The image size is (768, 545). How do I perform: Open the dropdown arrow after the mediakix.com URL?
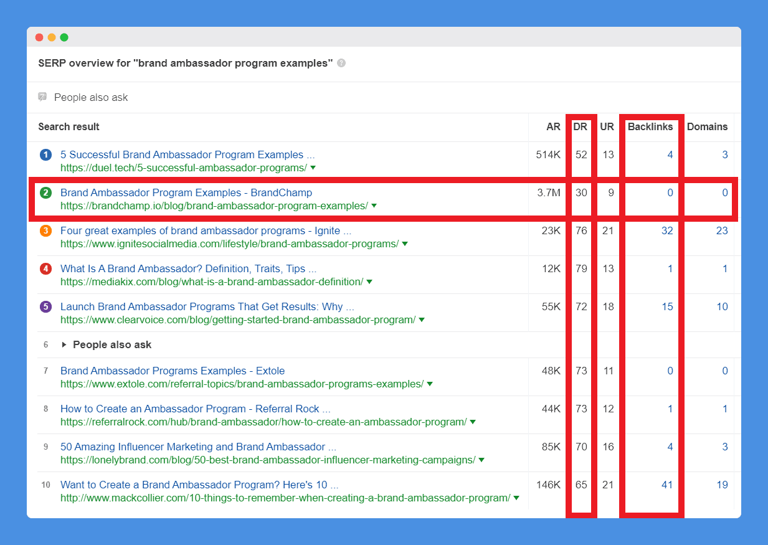click(x=369, y=282)
